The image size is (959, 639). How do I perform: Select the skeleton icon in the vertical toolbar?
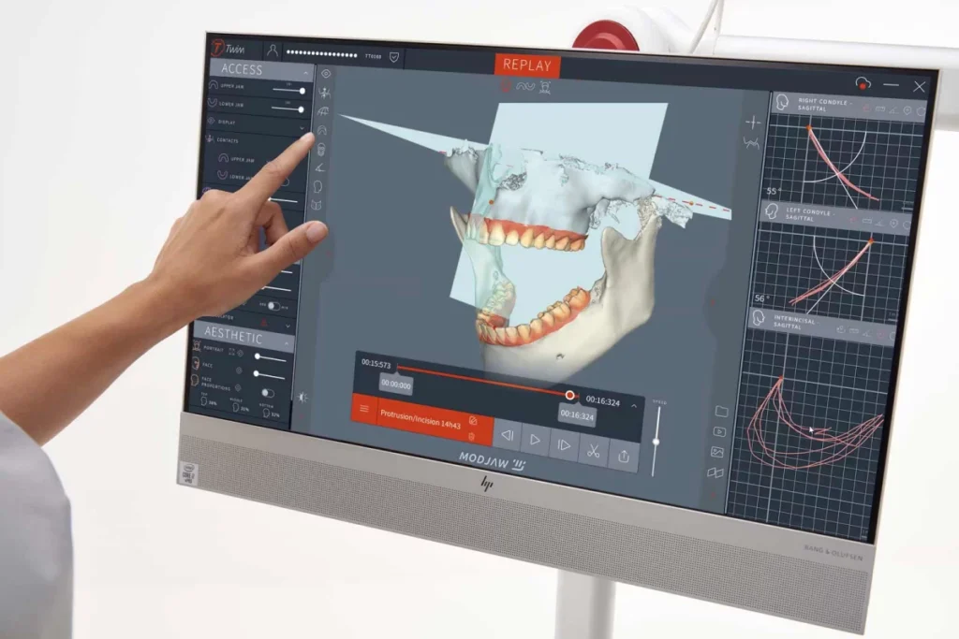[325, 93]
